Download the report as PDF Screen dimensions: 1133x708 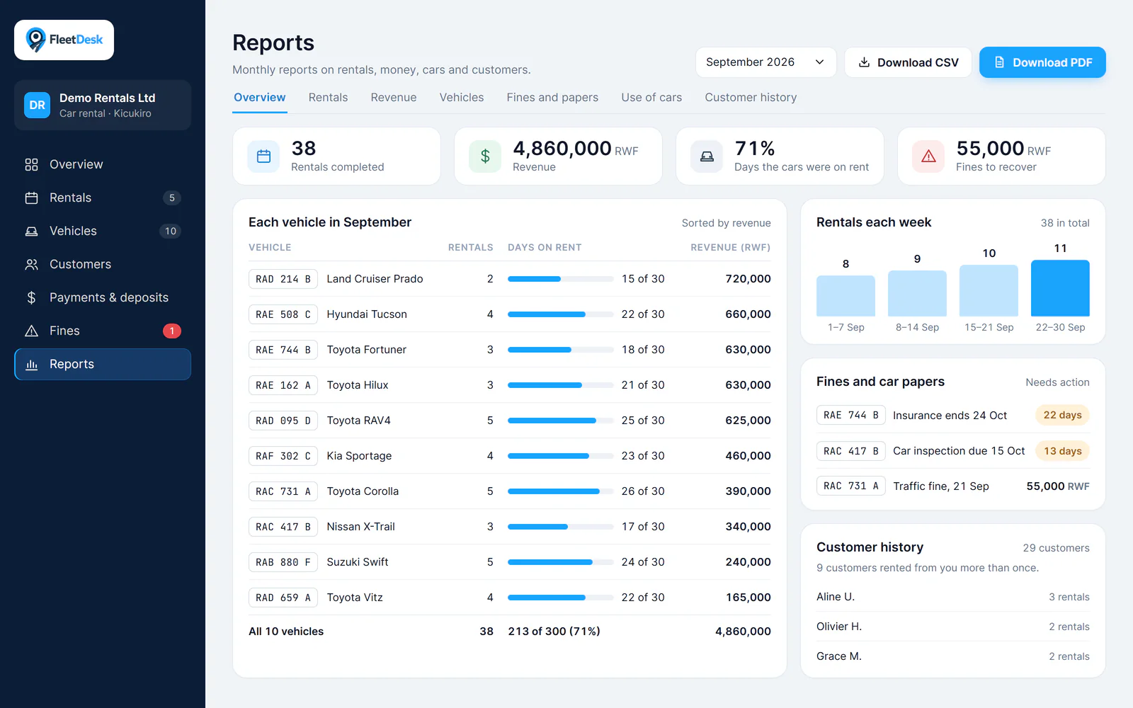click(1042, 62)
